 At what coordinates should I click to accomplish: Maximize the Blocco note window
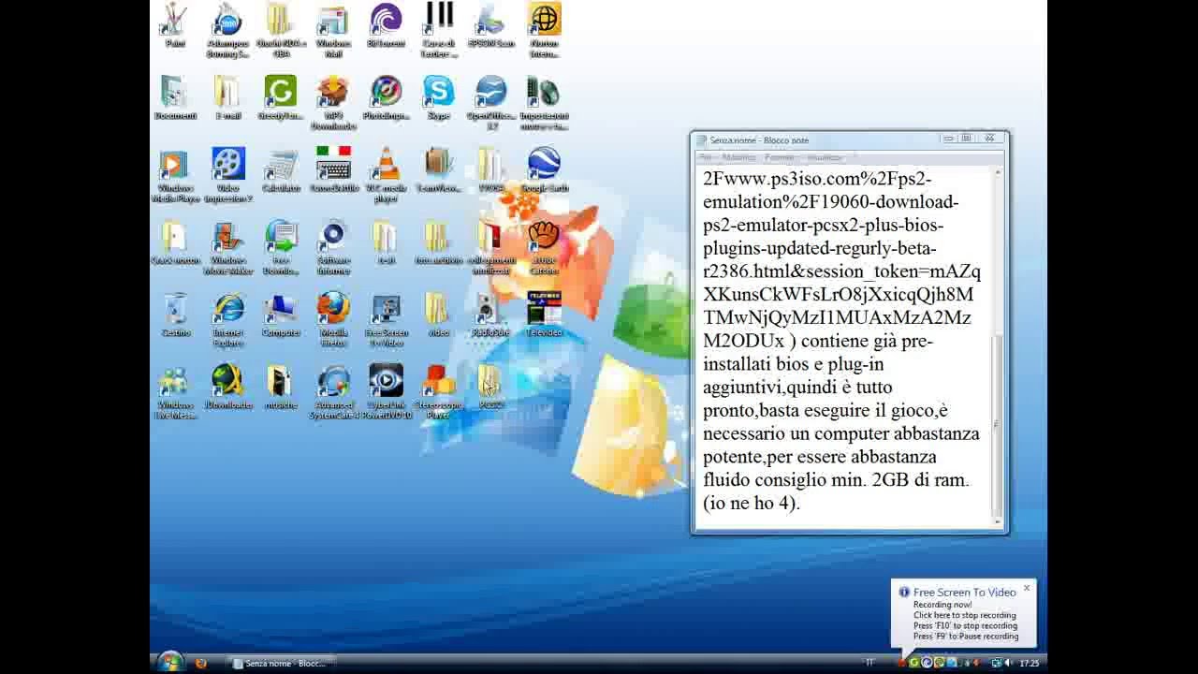[x=966, y=139]
